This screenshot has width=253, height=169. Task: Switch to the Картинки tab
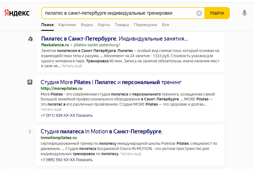point(67,25)
